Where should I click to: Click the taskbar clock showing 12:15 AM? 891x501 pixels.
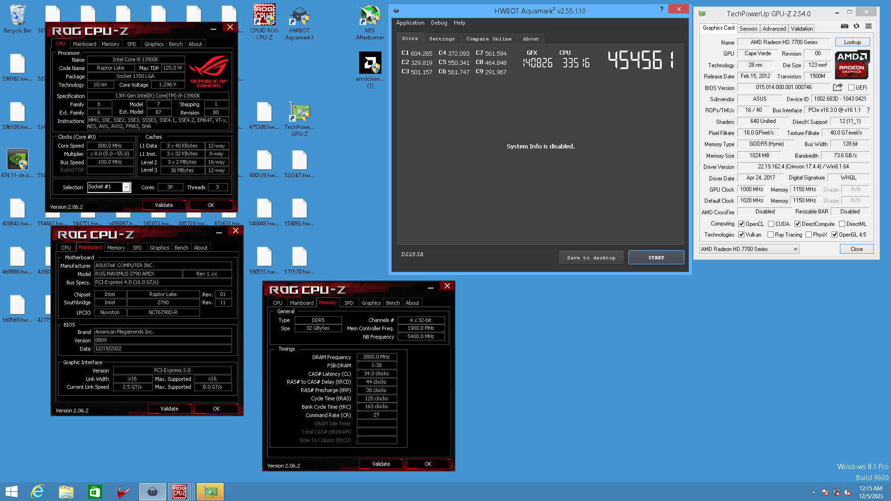[871, 492]
